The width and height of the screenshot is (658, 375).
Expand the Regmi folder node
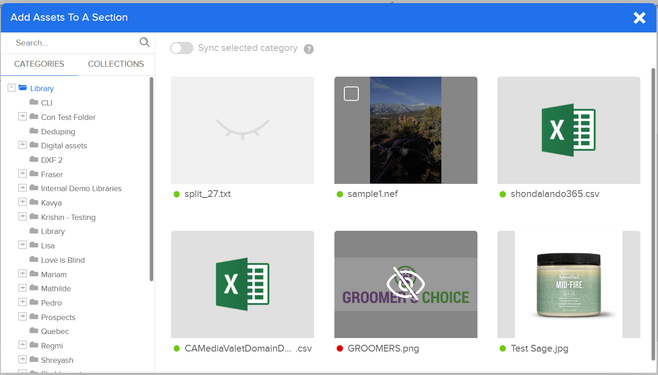click(23, 345)
